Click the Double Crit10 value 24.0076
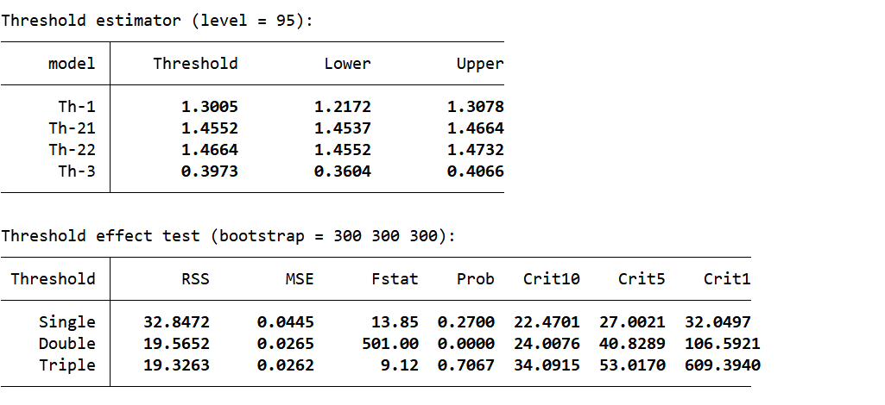 [547, 343]
